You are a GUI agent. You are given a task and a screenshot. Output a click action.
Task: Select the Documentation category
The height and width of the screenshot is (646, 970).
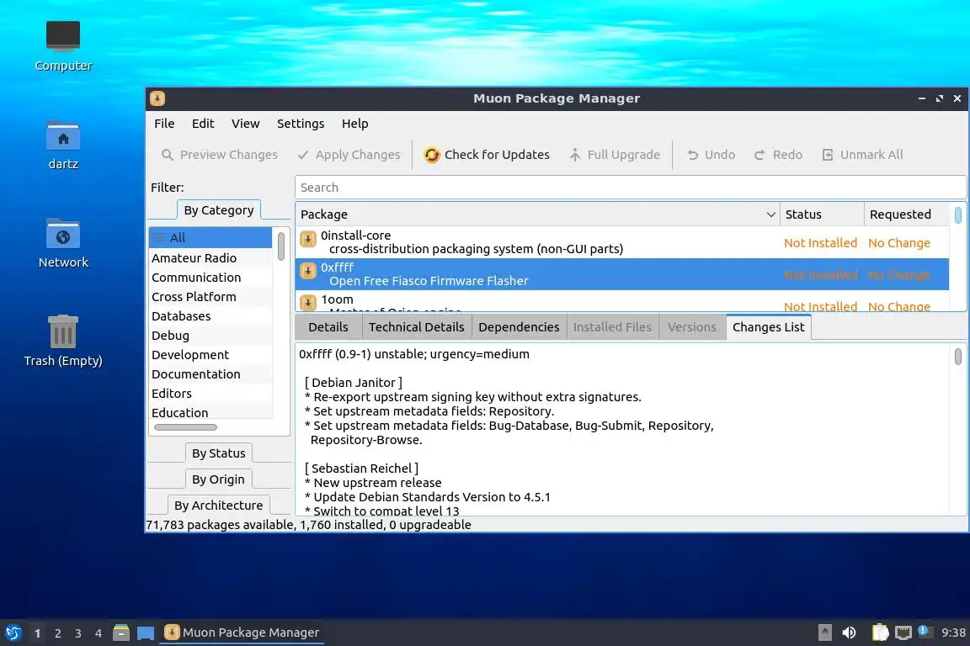(211, 374)
